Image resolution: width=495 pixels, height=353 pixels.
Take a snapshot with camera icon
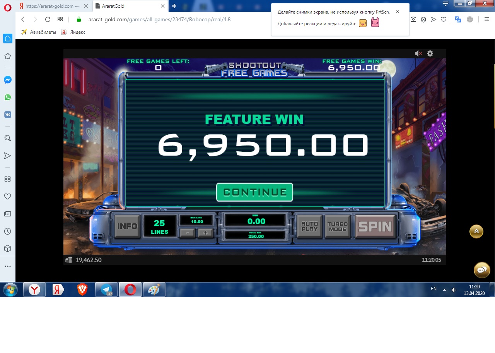click(x=413, y=19)
